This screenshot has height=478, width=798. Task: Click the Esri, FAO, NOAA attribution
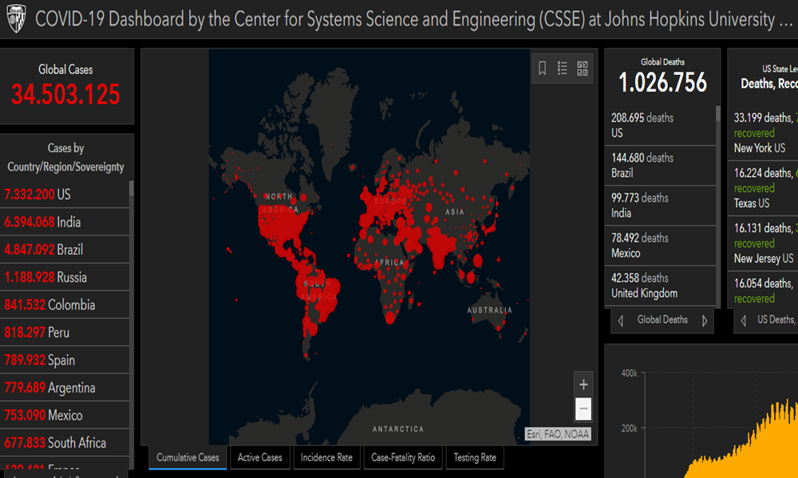[557, 434]
